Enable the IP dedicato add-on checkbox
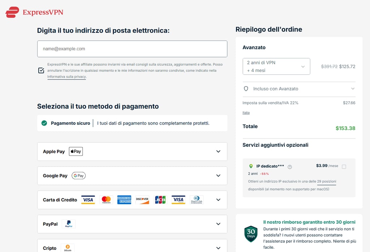 point(344,167)
